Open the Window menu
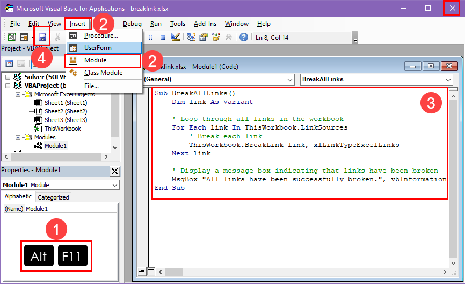The height and width of the screenshot is (284, 465). point(236,24)
